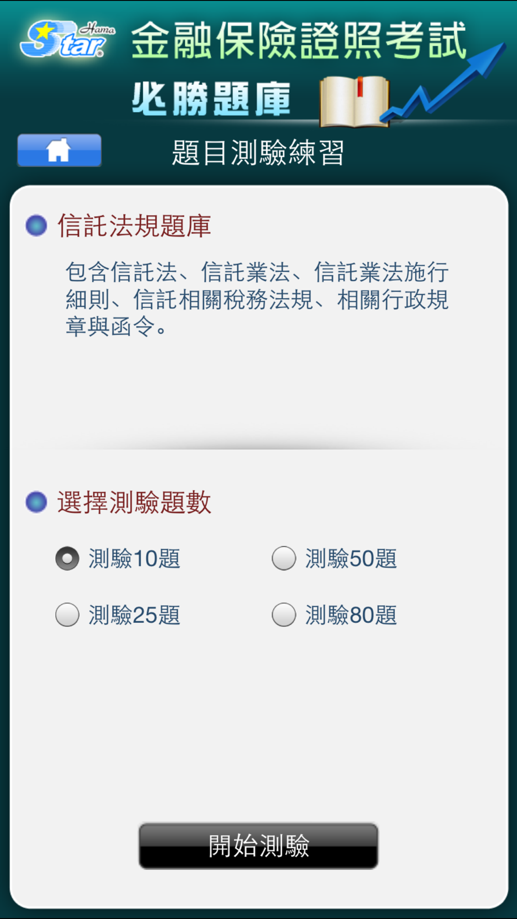This screenshot has width=517, height=919.
Task: Select the 測驗25題 radio button
Action: pos(67,615)
